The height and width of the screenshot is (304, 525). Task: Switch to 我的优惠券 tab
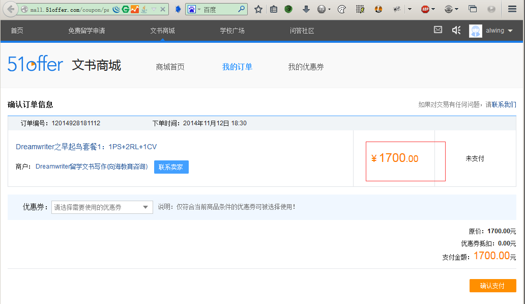pyautogui.click(x=306, y=67)
